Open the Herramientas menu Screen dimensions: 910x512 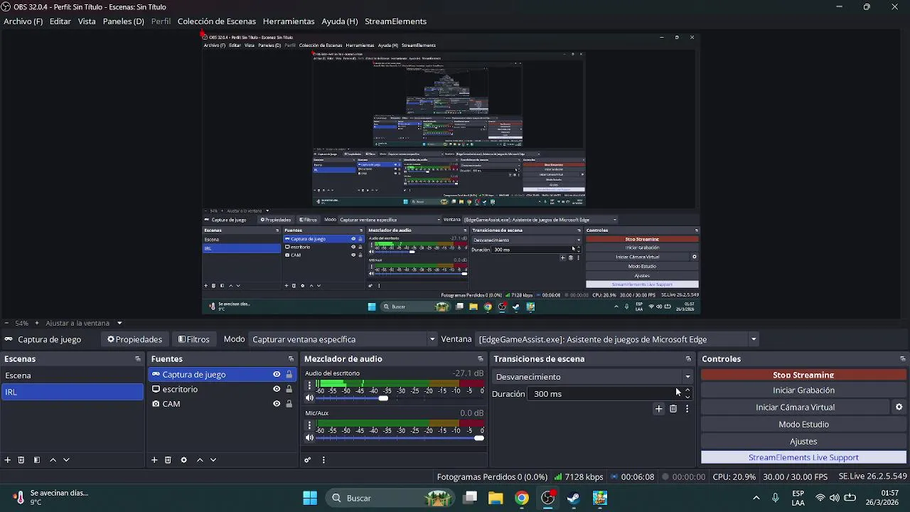289,21
